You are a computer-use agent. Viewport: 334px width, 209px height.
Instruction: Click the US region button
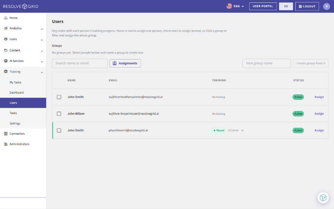pos(286,6)
